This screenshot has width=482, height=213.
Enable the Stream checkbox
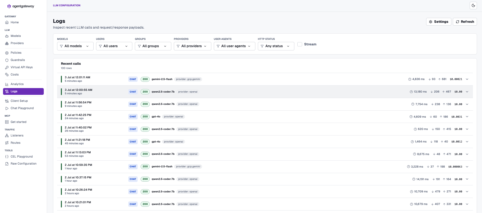(x=300, y=44)
